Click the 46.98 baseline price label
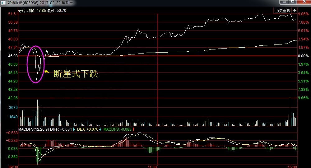The image size is (311, 168). click(13, 56)
